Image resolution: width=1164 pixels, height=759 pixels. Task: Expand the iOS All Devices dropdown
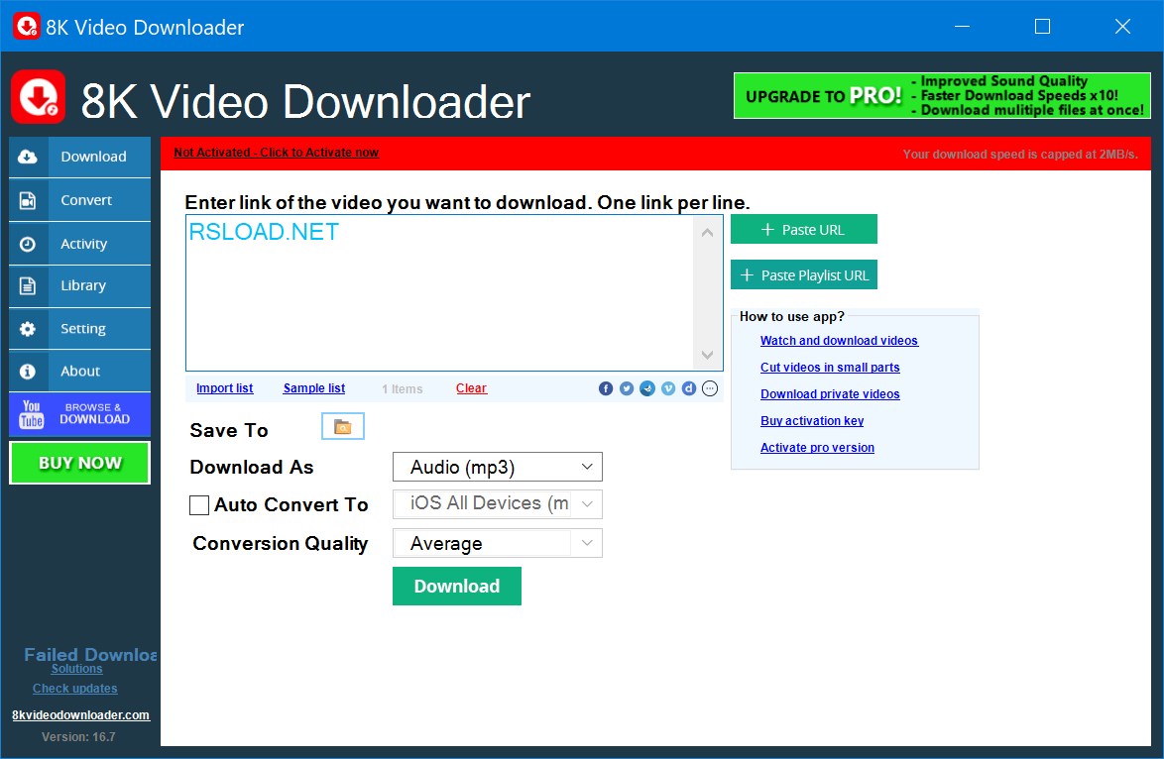coord(498,503)
